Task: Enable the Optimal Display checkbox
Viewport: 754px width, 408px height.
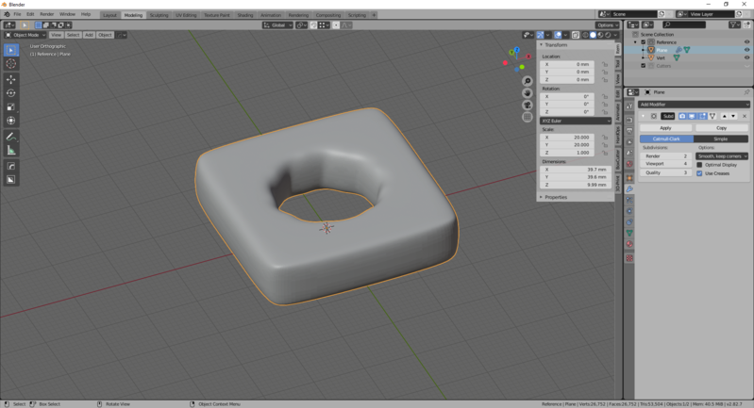Action: pyautogui.click(x=699, y=165)
